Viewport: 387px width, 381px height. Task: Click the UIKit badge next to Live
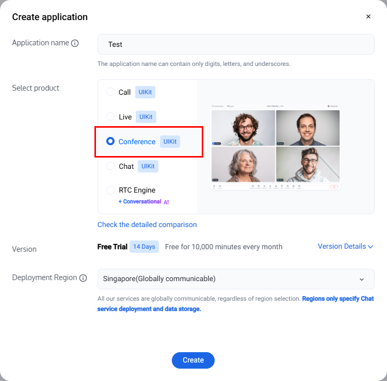click(x=146, y=117)
